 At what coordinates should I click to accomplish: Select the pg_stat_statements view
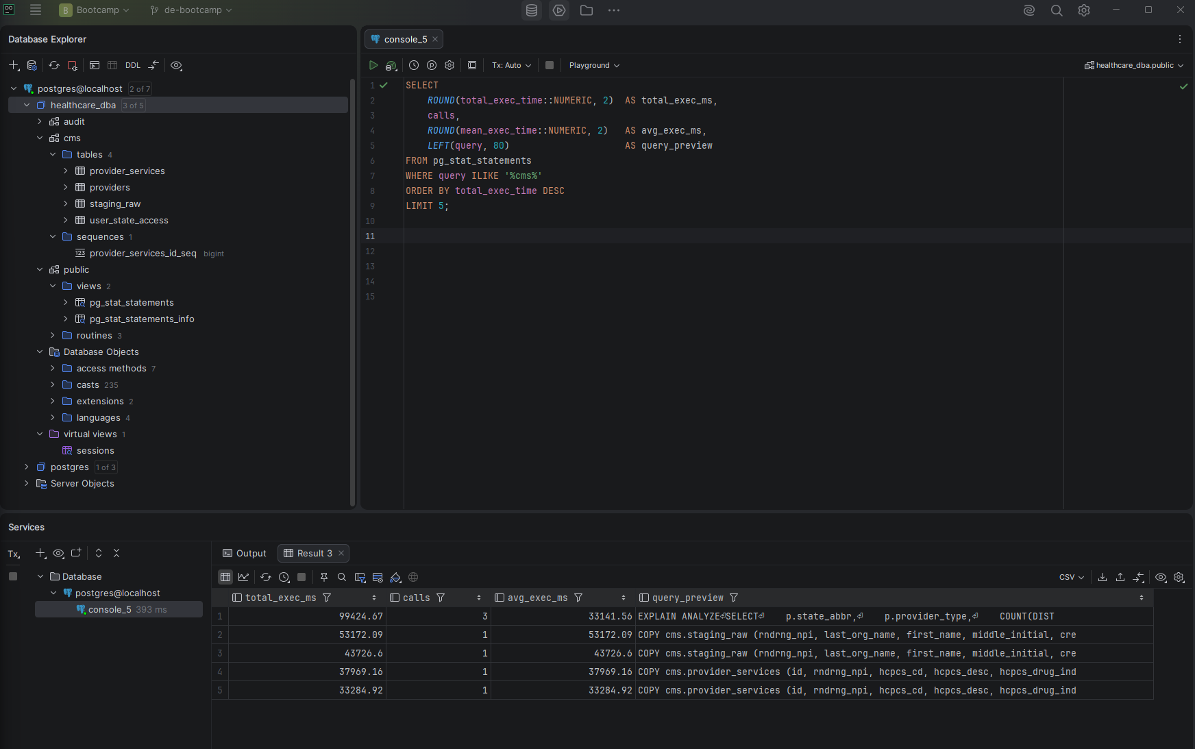click(x=132, y=302)
